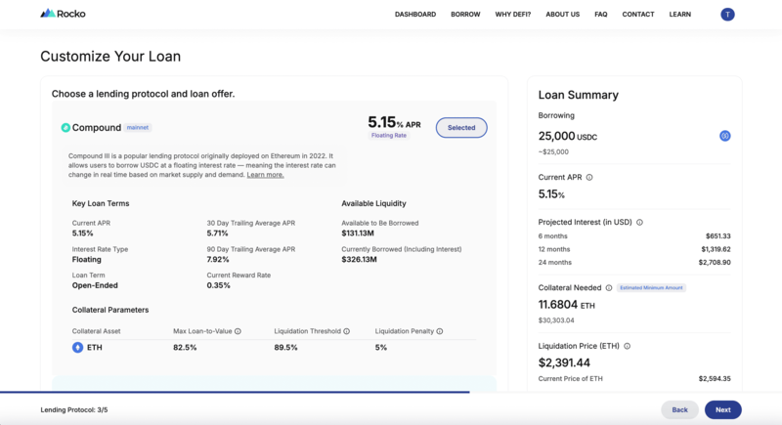Click the $326.13M currently borrowed value
782x425 pixels.
[359, 260]
